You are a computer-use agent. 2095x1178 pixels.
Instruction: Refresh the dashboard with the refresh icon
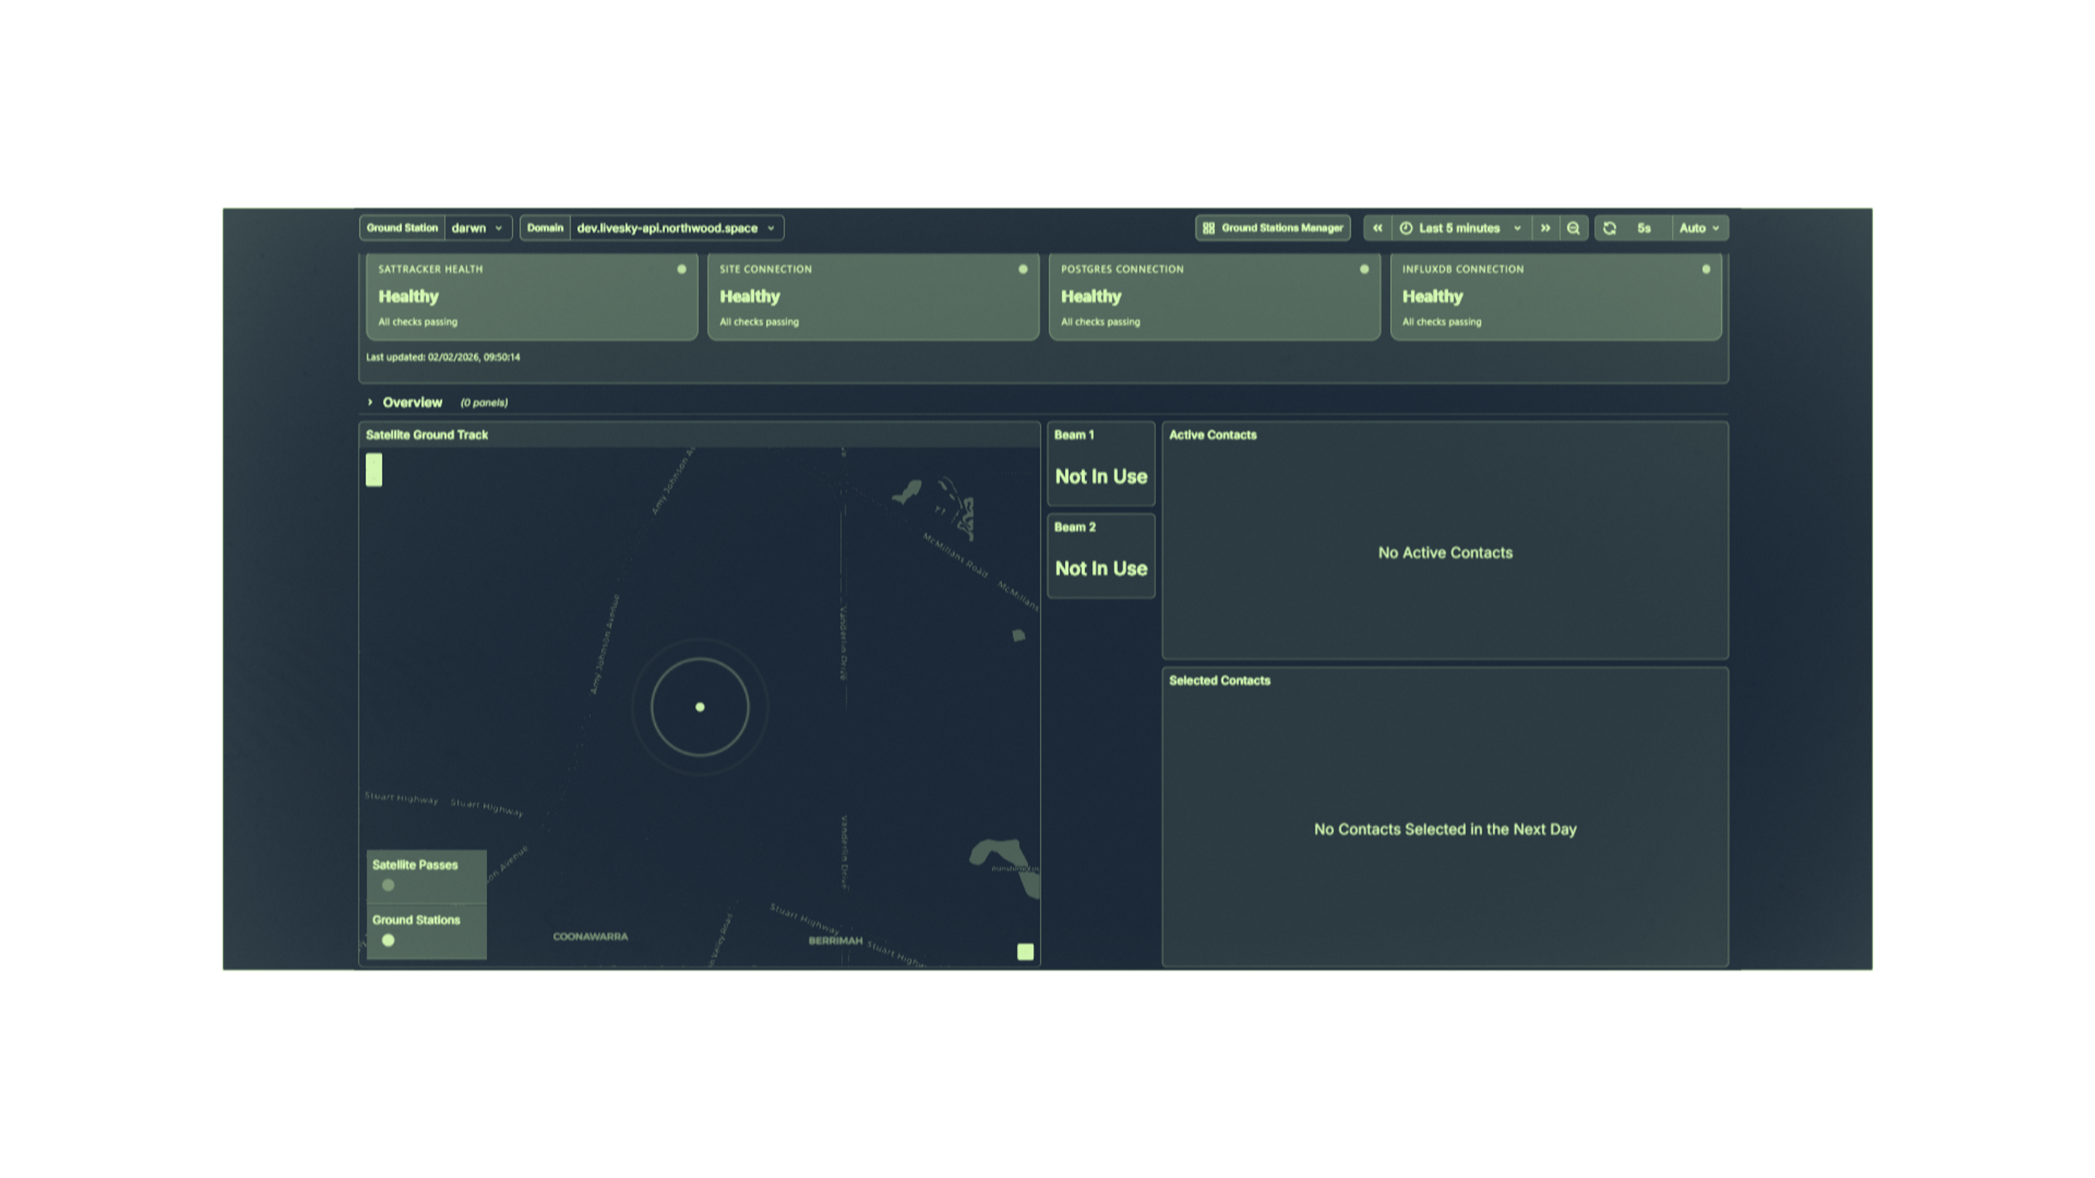(1609, 229)
